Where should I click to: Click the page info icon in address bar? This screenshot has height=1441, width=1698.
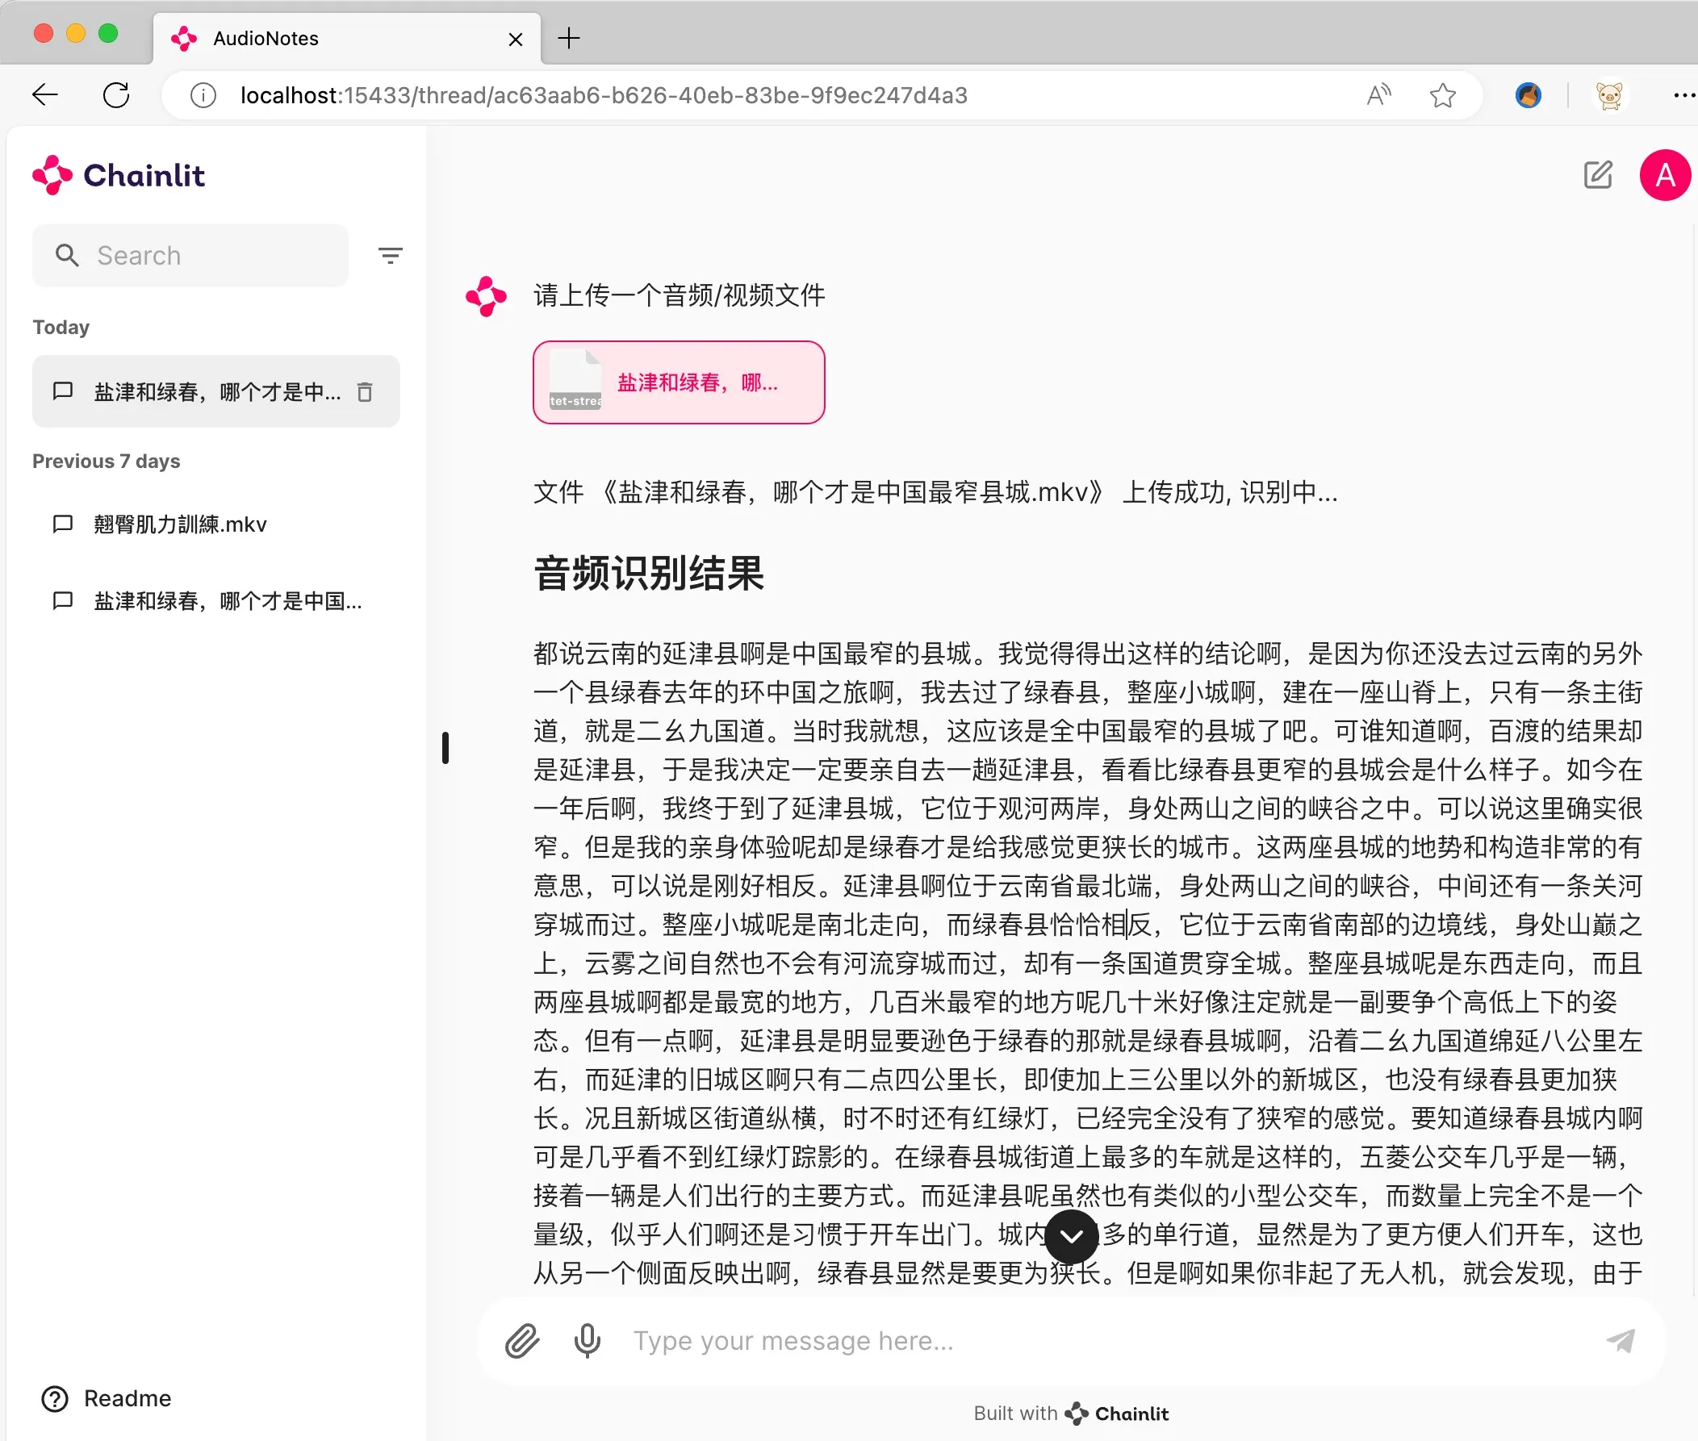coord(202,94)
